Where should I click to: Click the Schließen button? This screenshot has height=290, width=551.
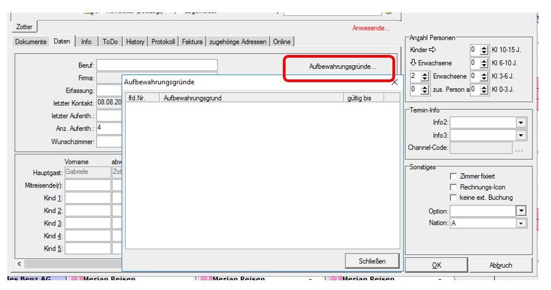(x=372, y=261)
